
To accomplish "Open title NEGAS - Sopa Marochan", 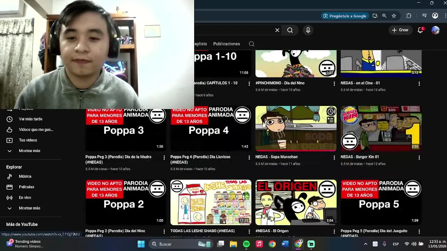I will click(276, 157).
